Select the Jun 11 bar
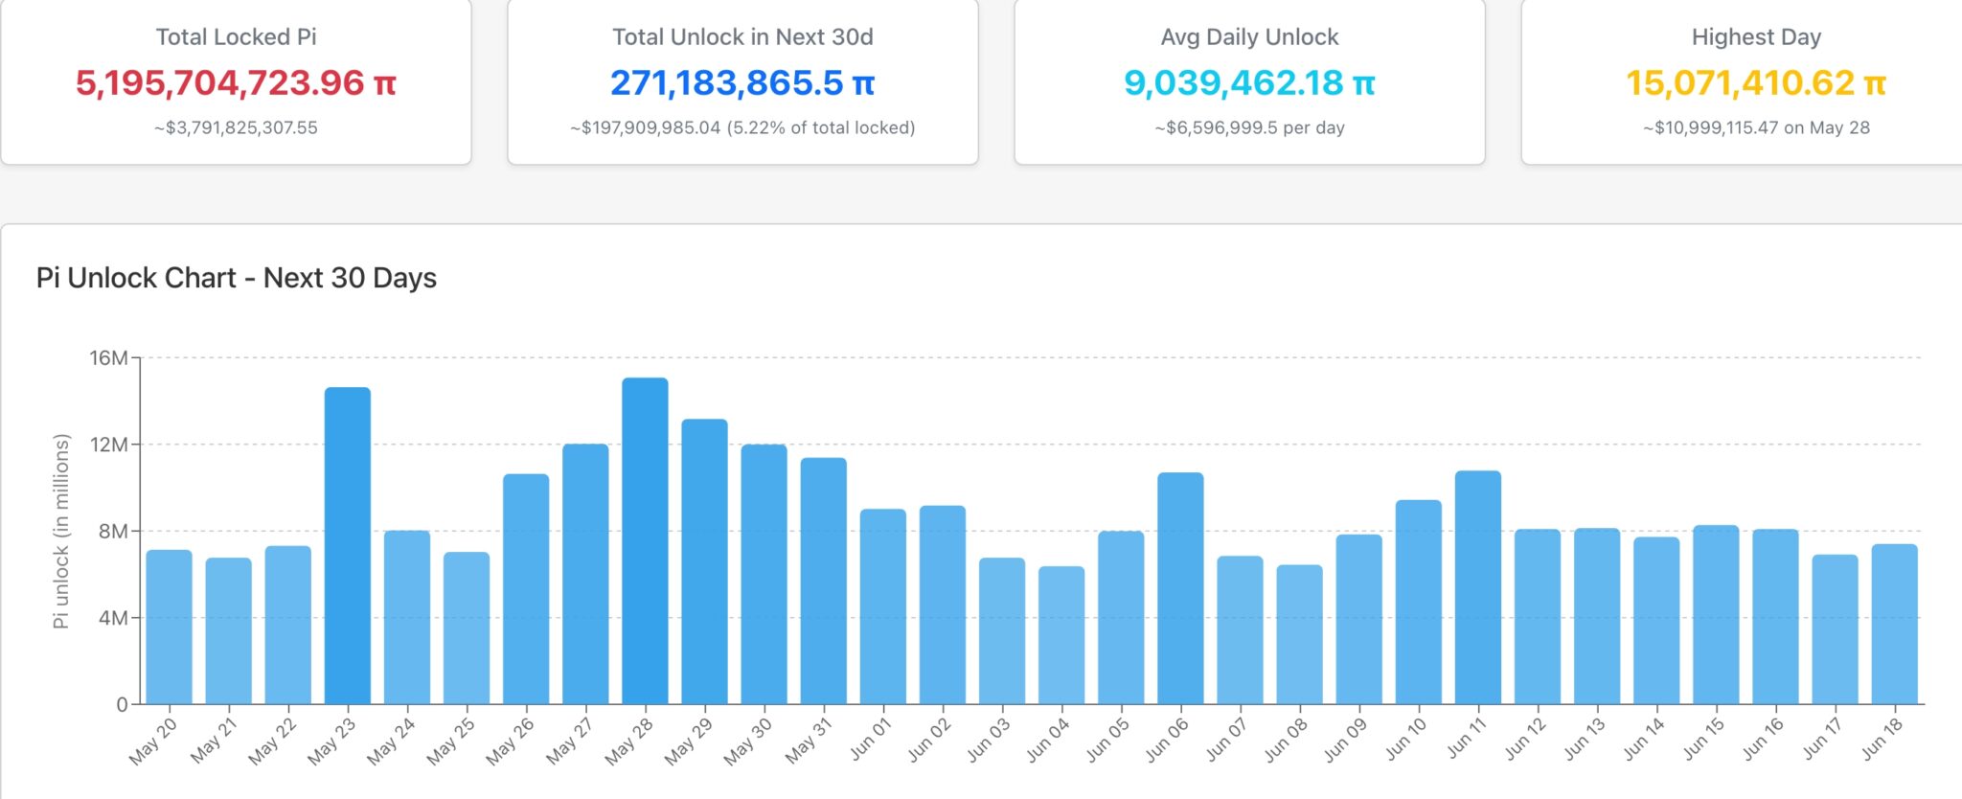 [1478, 587]
